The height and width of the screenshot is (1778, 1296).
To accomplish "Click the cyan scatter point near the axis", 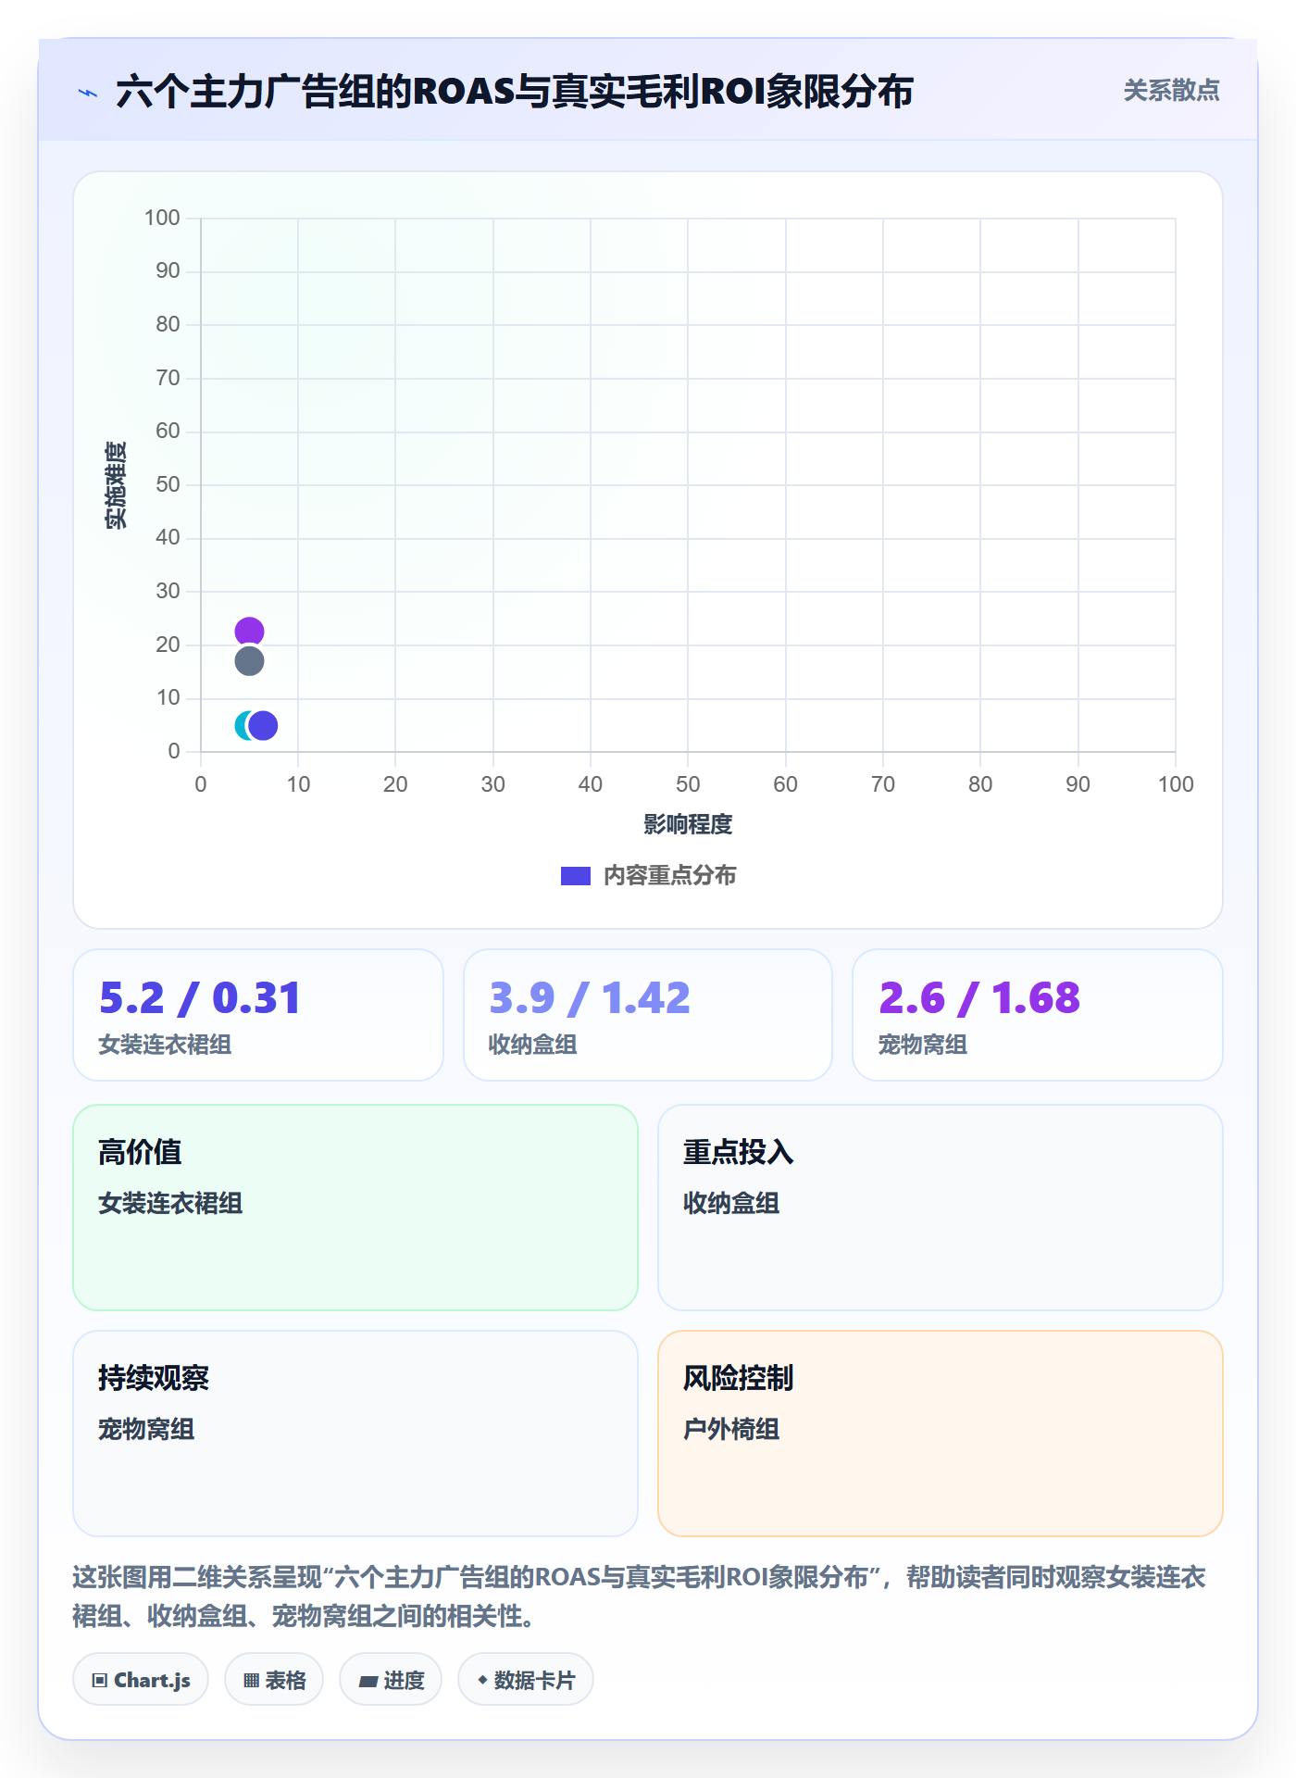I will click(242, 725).
